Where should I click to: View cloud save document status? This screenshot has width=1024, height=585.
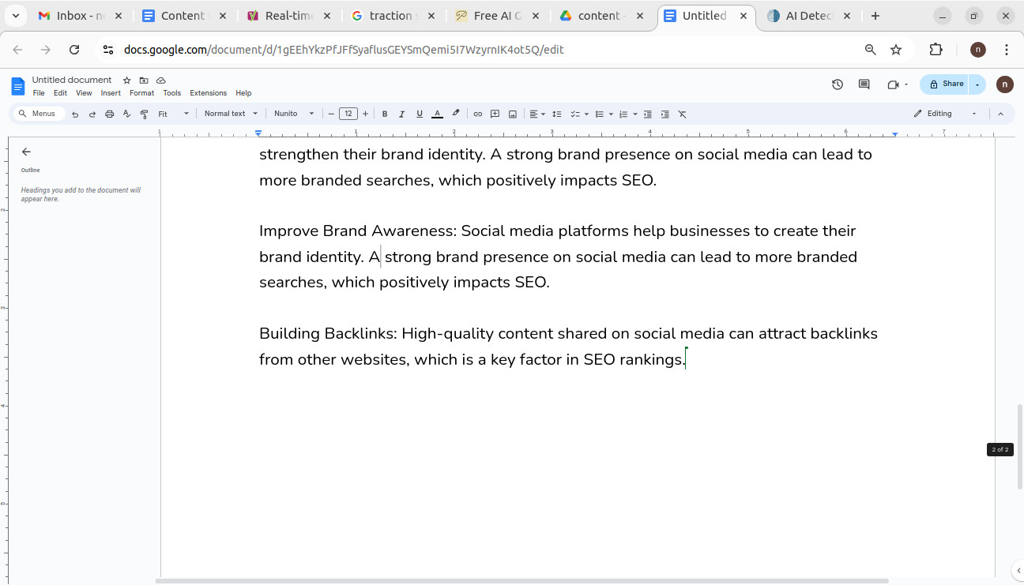click(161, 81)
